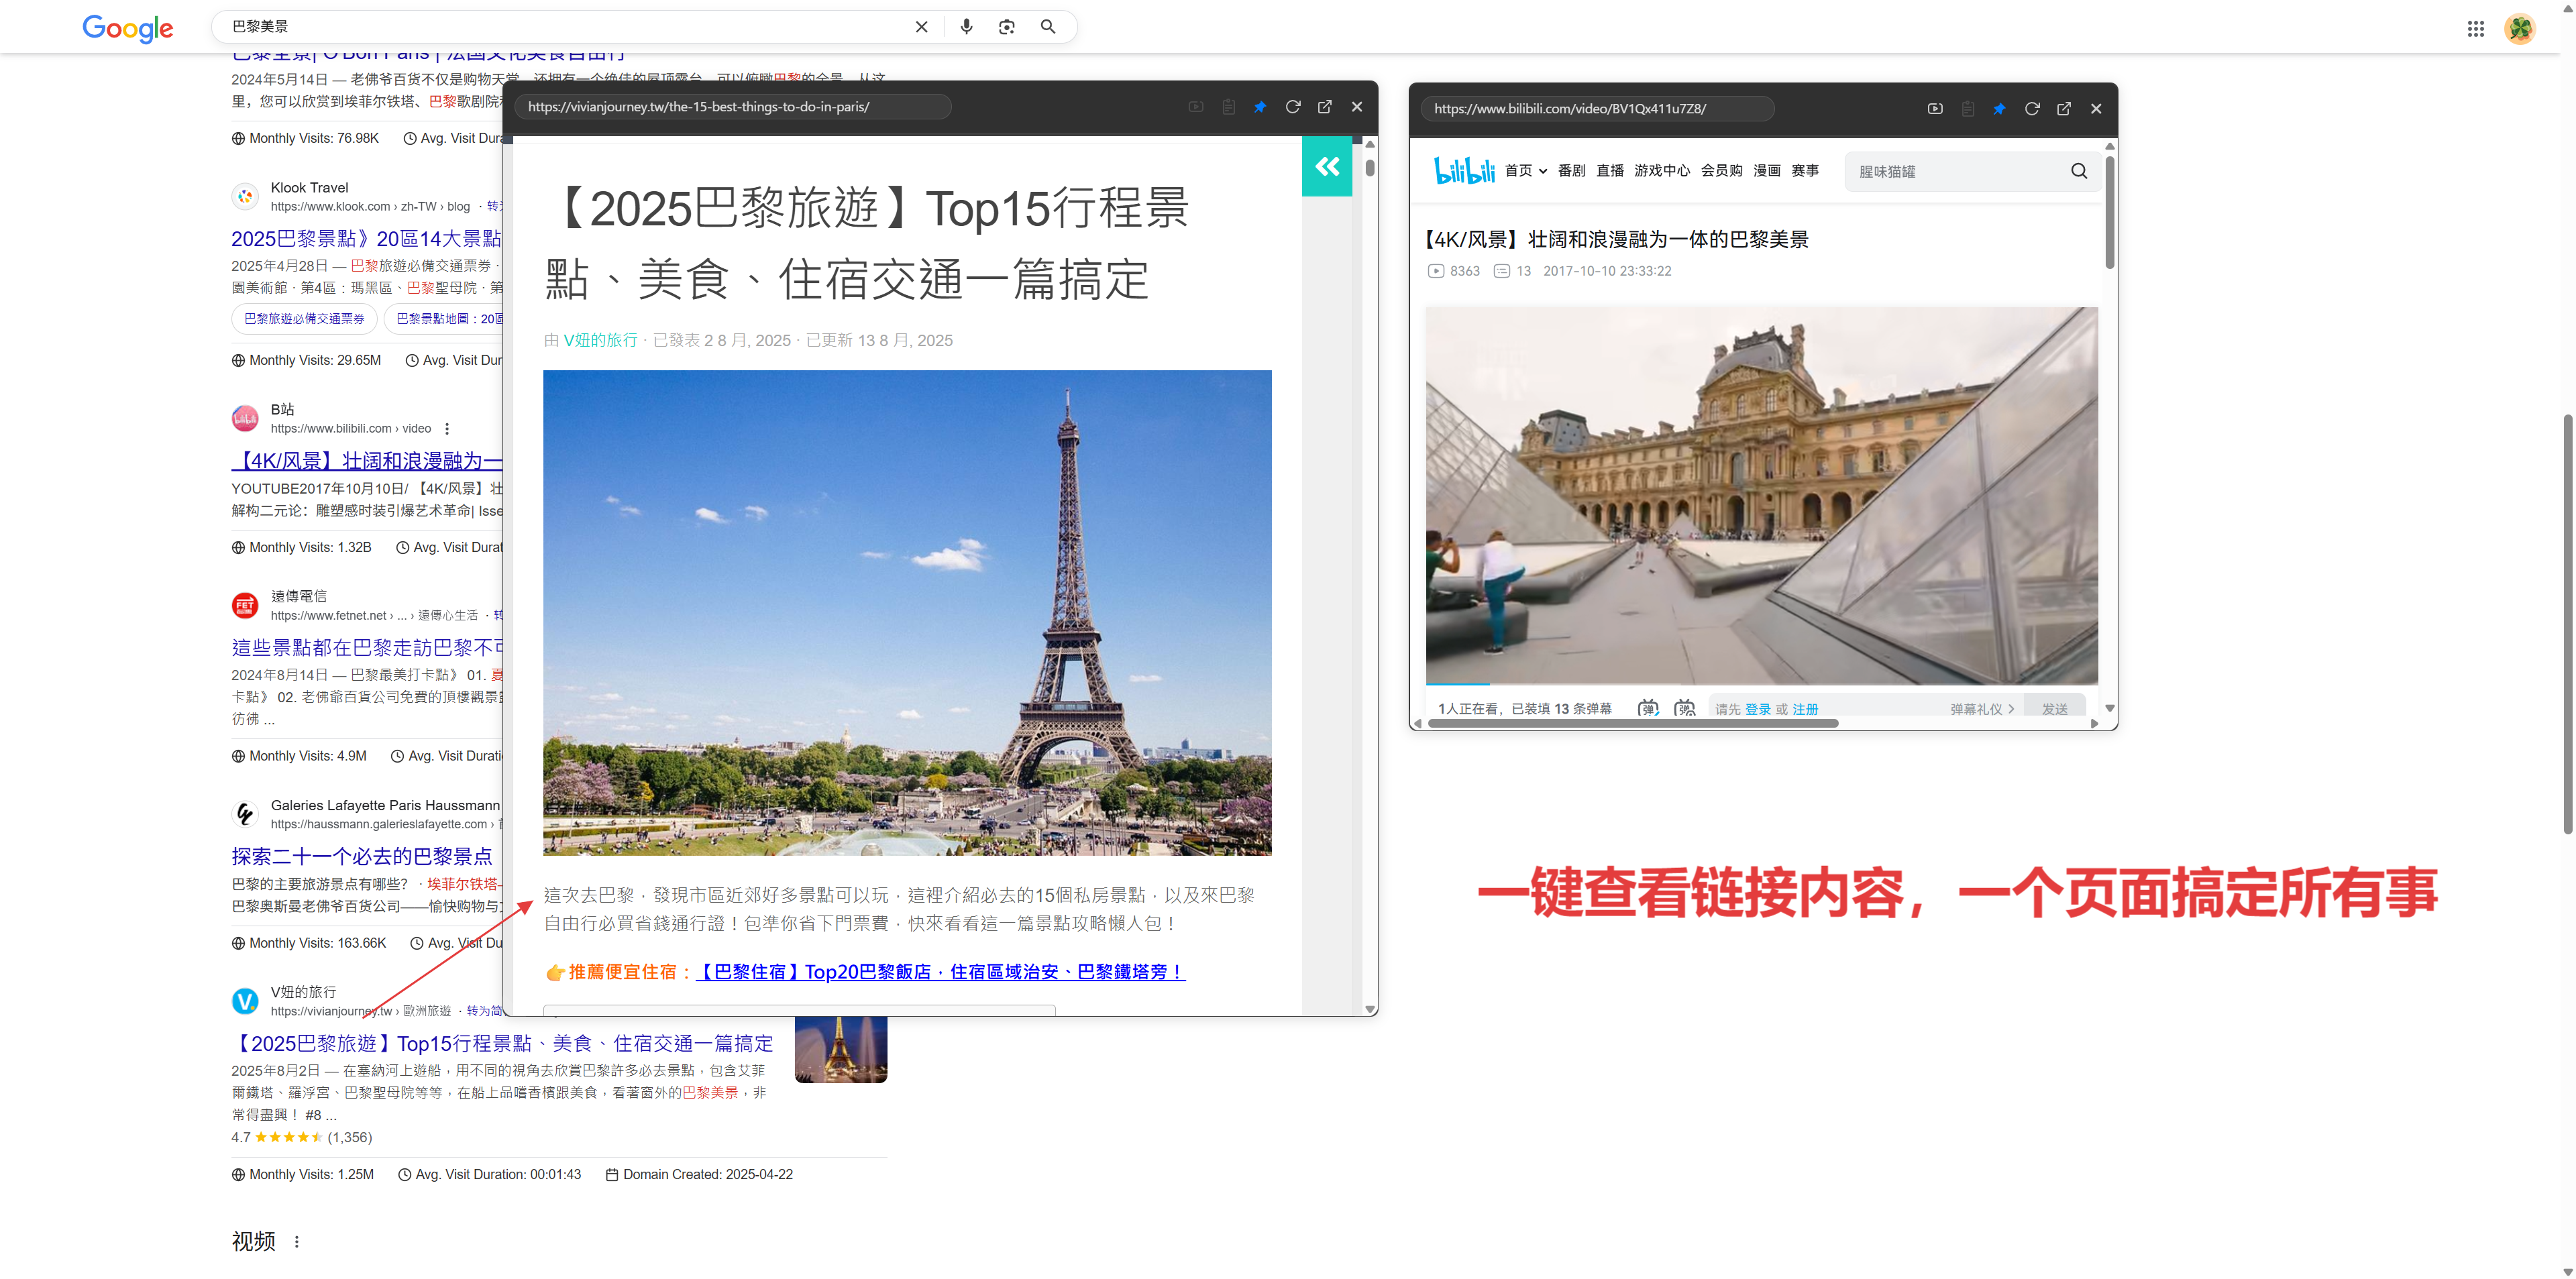
Task: Search by image with Google Lens
Action: (x=1006, y=27)
